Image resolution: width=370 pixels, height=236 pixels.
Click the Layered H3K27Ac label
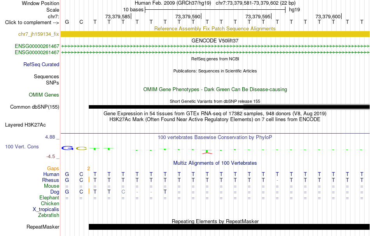click(25, 125)
